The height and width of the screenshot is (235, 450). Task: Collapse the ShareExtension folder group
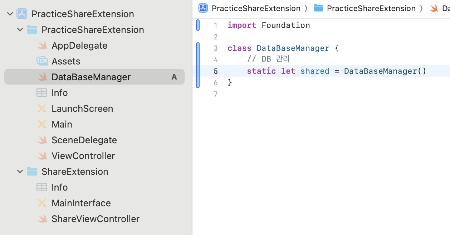(x=20, y=172)
